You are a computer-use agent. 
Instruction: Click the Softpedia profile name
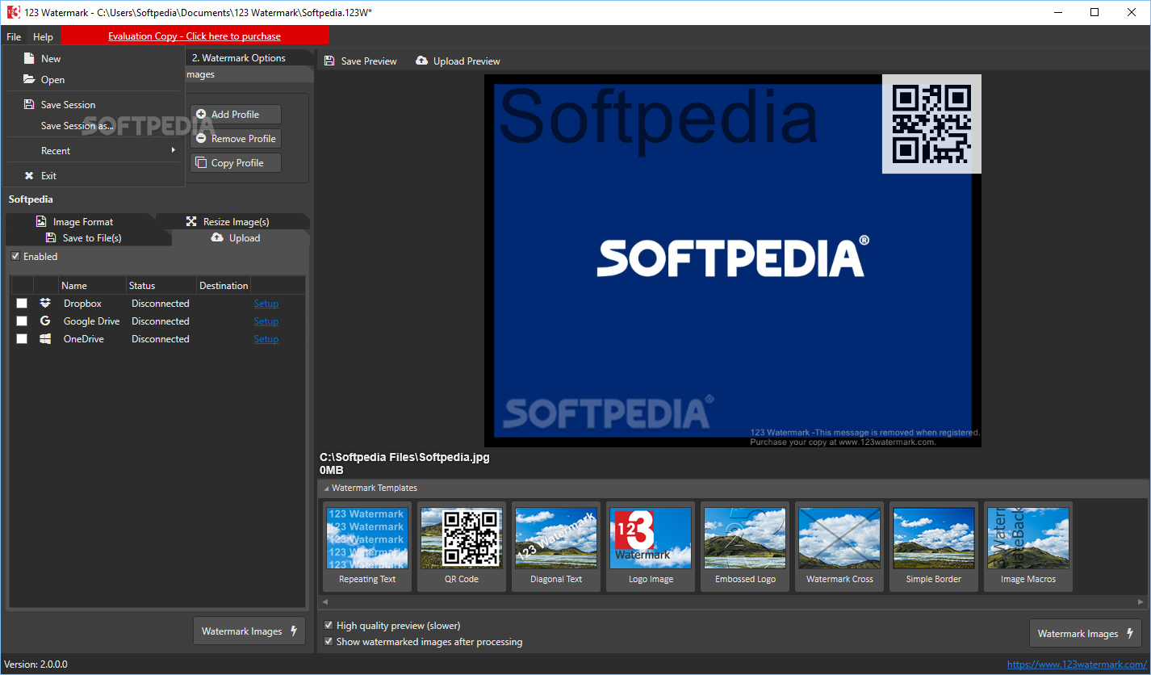click(x=31, y=199)
